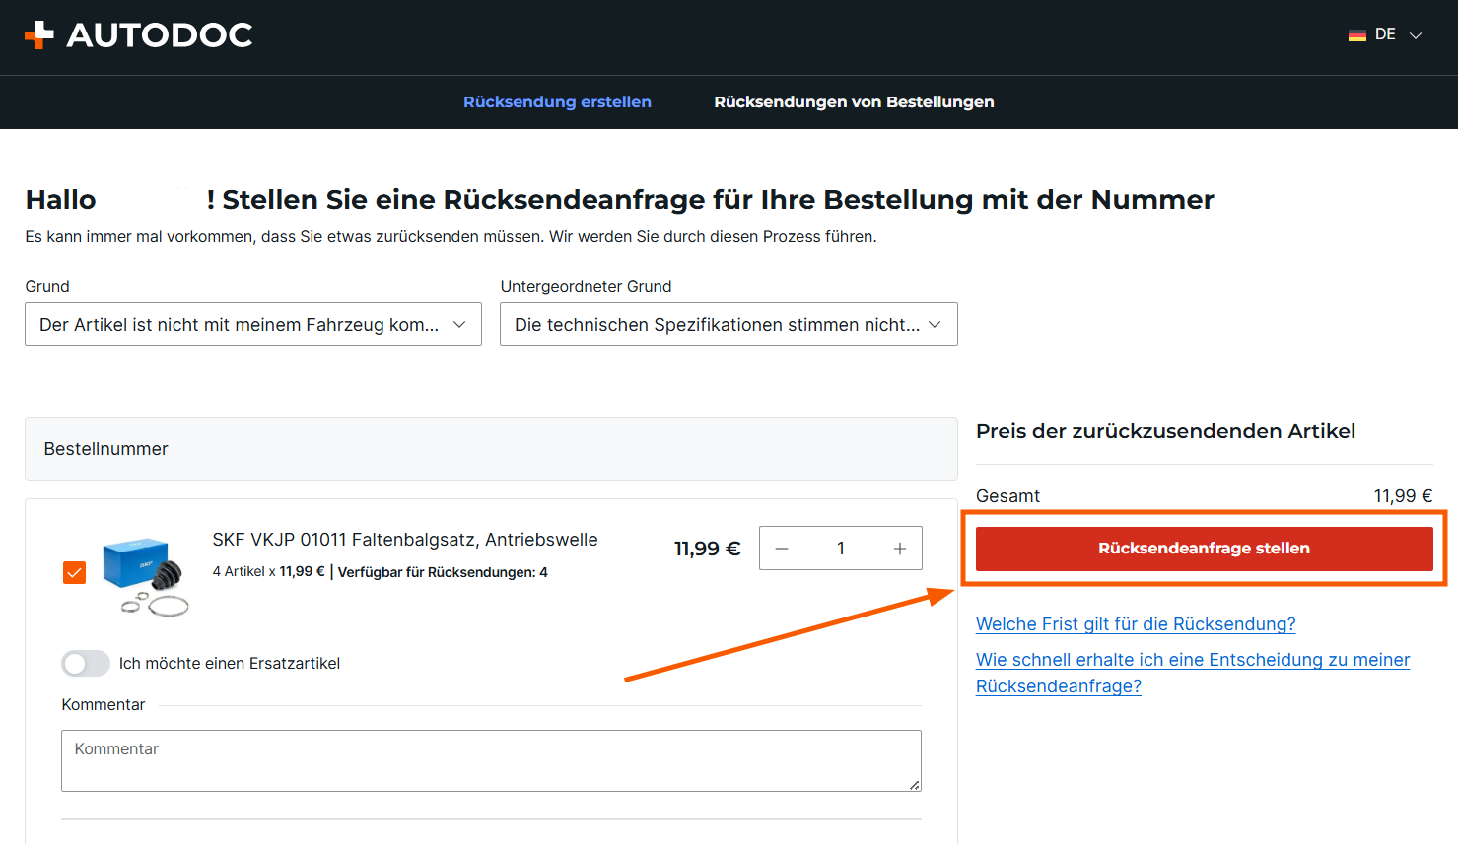This screenshot has width=1458, height=844.
Task: Decrease return quantity with minus icon
Action: [782, 549]
